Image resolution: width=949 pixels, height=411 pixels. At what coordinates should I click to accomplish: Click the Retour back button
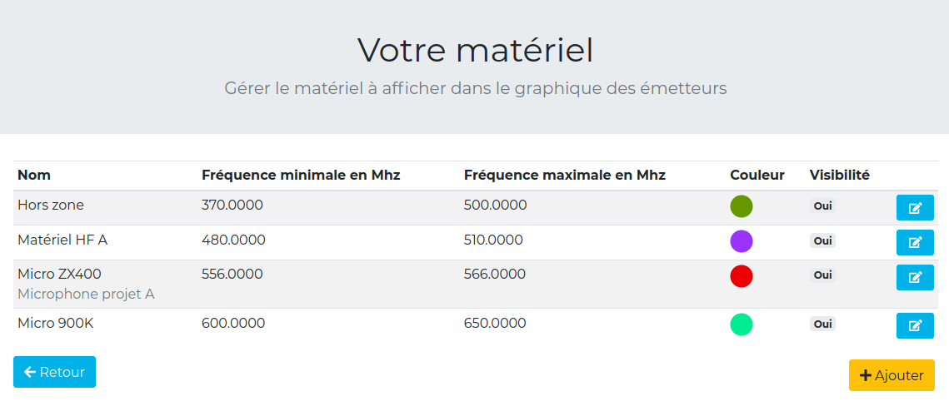click(54, 372)
